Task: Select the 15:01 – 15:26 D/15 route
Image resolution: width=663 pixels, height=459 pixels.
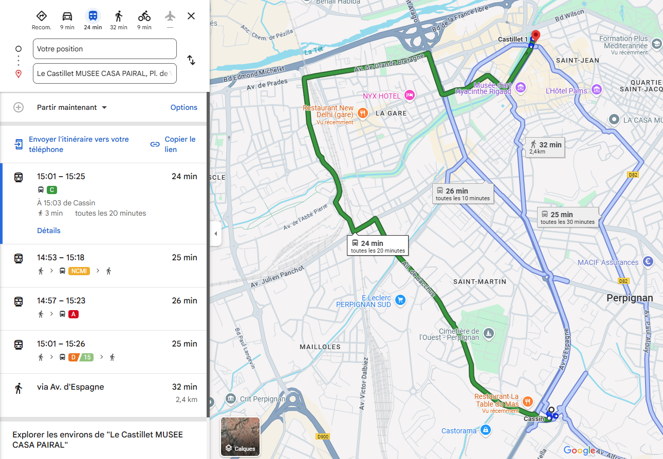Action: pyautogui.click(x=104, y=352)
